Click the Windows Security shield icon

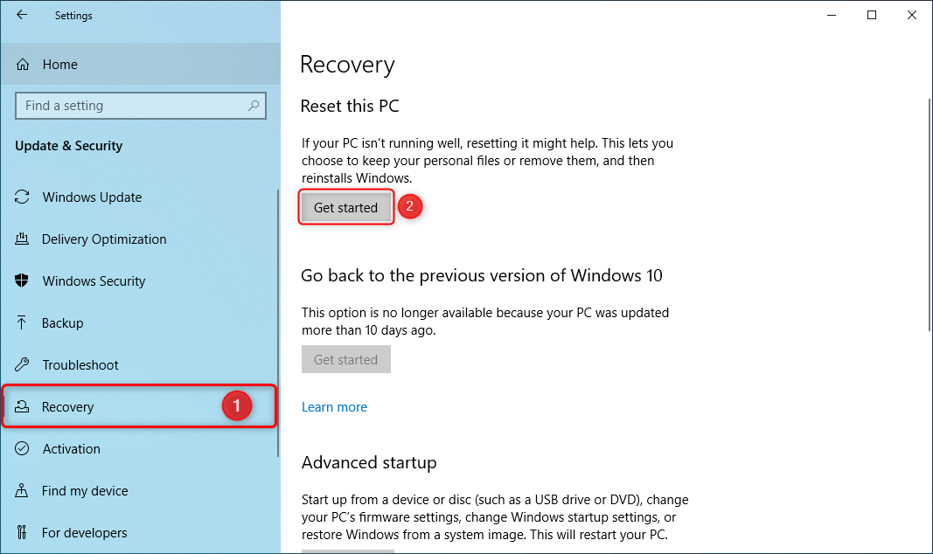coord(22,280)
